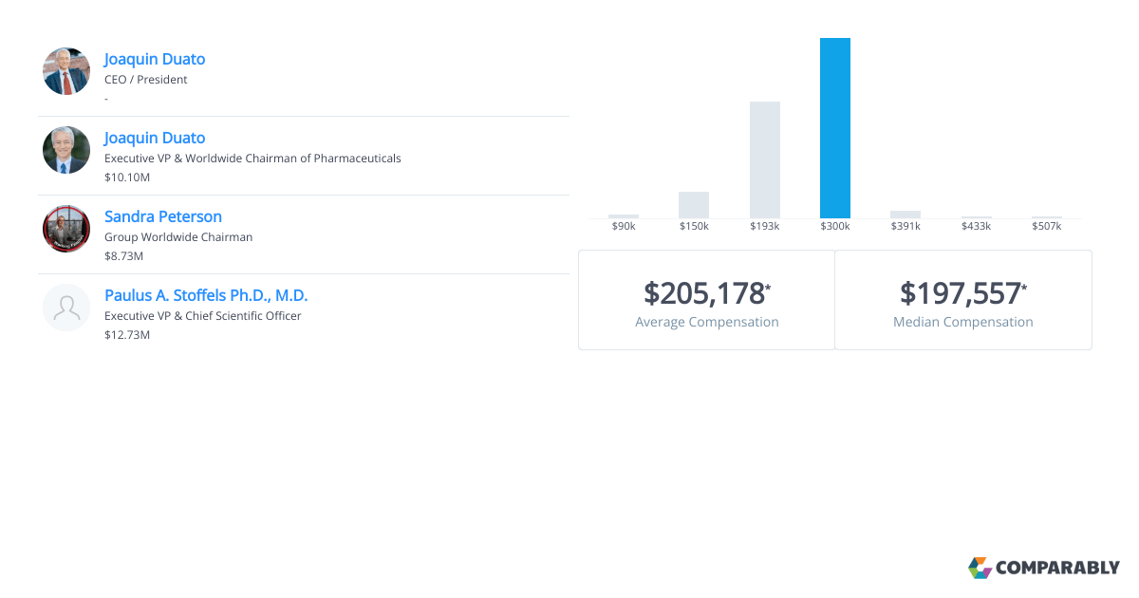This screenshot has width=1139, height=598.
Task: Click the $10.10M compensation figure
Action: click(x=127, y=178)
